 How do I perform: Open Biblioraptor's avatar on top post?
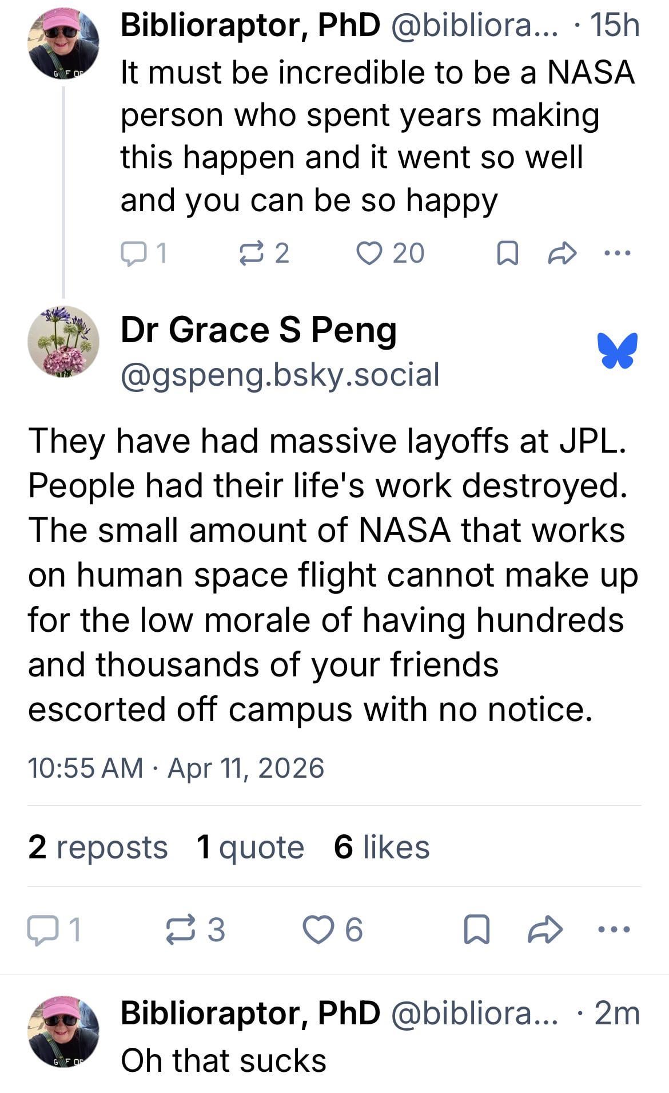63,44
